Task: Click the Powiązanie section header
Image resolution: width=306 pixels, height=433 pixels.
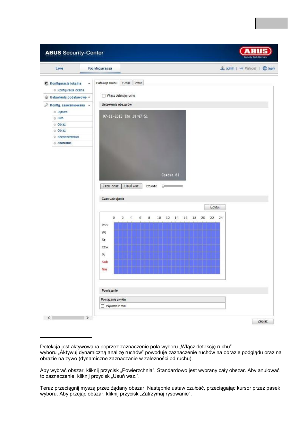Action: coord(184,291)
